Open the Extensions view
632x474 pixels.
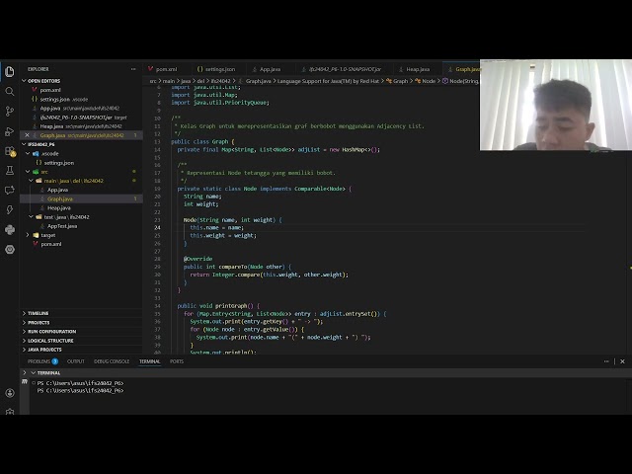pos(10,150)
